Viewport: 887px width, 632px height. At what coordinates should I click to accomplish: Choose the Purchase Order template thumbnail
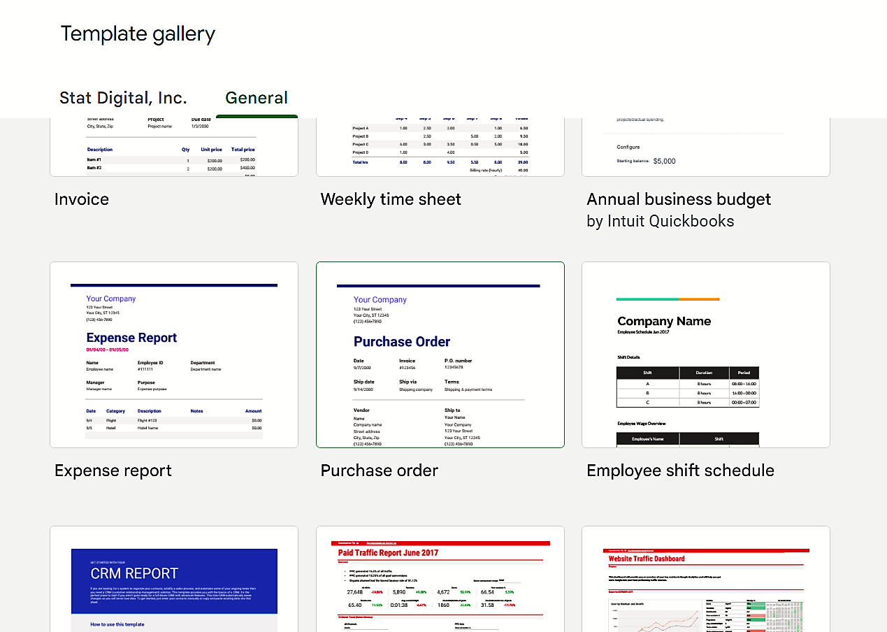[440, 354]
